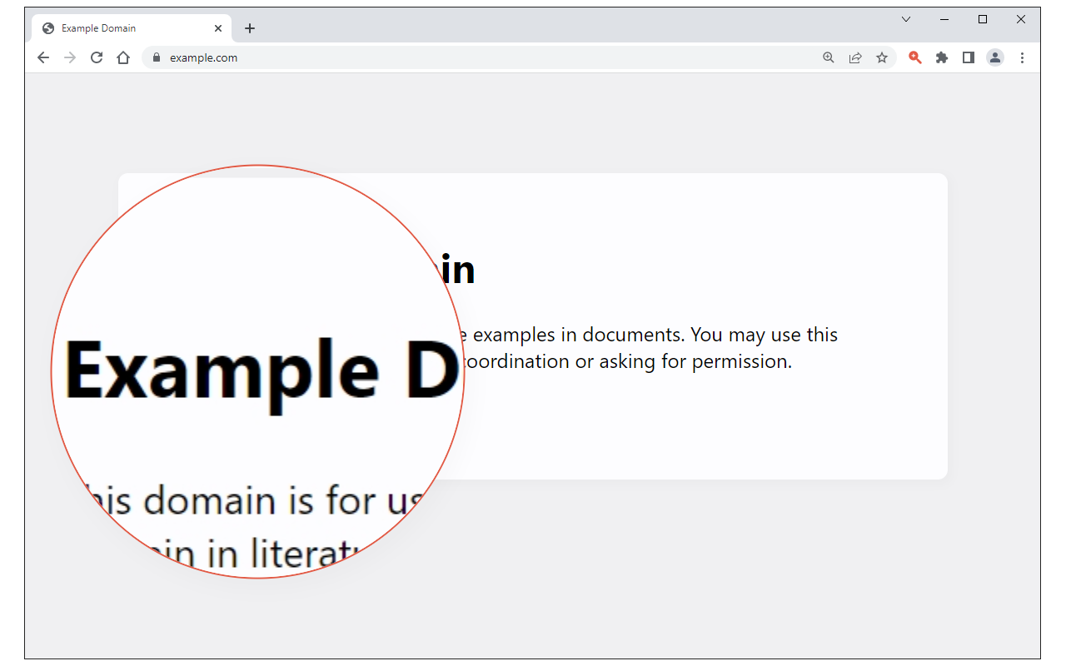Open the profile switcher dropdown

995,57
